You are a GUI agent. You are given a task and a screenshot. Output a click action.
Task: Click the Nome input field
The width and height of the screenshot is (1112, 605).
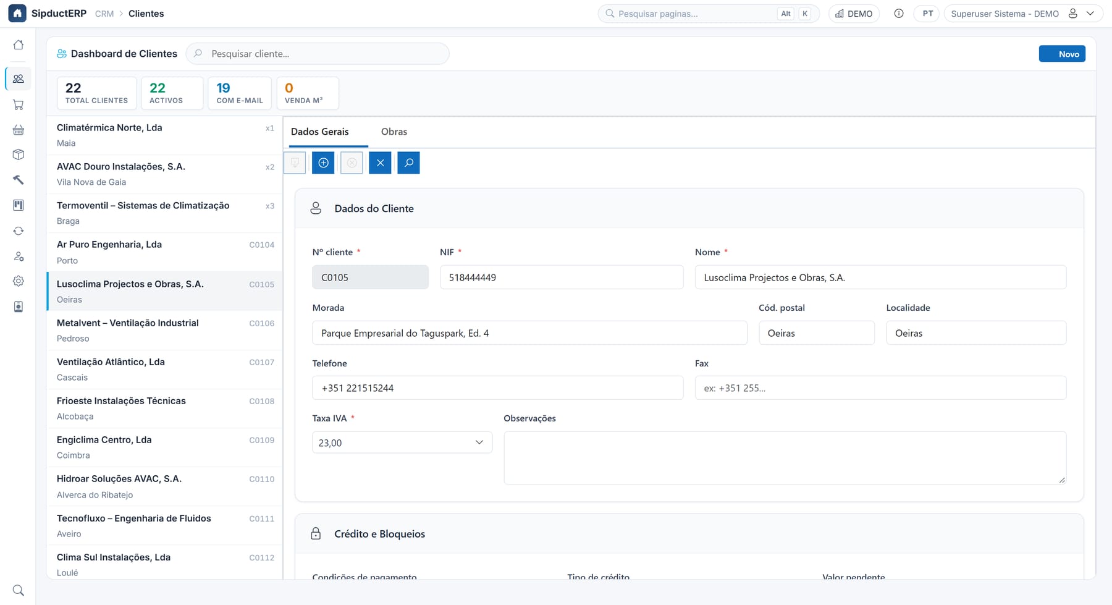click(x=880, y=277)
